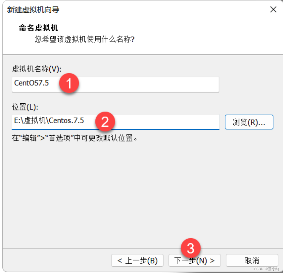Click the blank gray area below hint text
Screen dimensions: 283x273
[x=141, y=192]
